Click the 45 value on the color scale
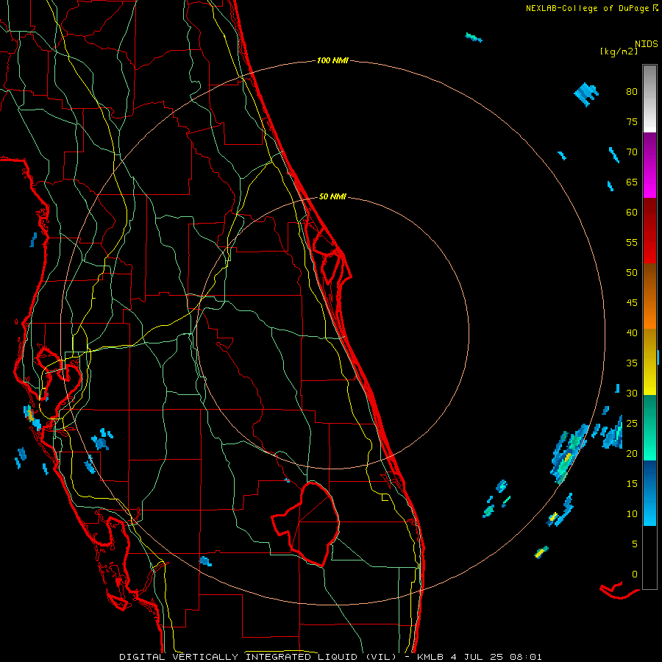This screenshot has width=662, height=662. 632,303
